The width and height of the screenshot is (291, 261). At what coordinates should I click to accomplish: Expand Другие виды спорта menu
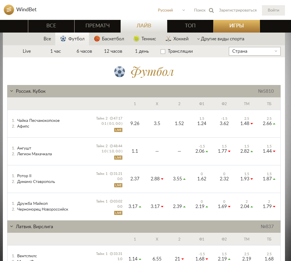[220, 39]
